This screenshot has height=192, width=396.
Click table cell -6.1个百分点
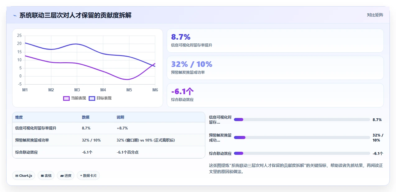click(x=128, y=152)
